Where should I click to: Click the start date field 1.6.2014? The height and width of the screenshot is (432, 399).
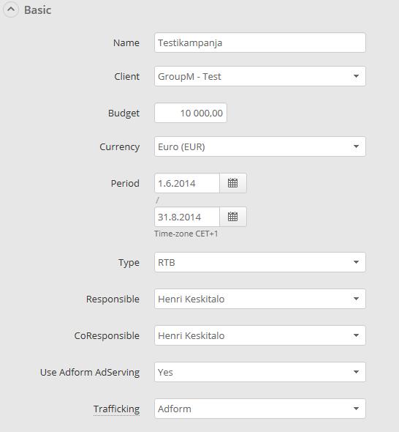point(187,183)
